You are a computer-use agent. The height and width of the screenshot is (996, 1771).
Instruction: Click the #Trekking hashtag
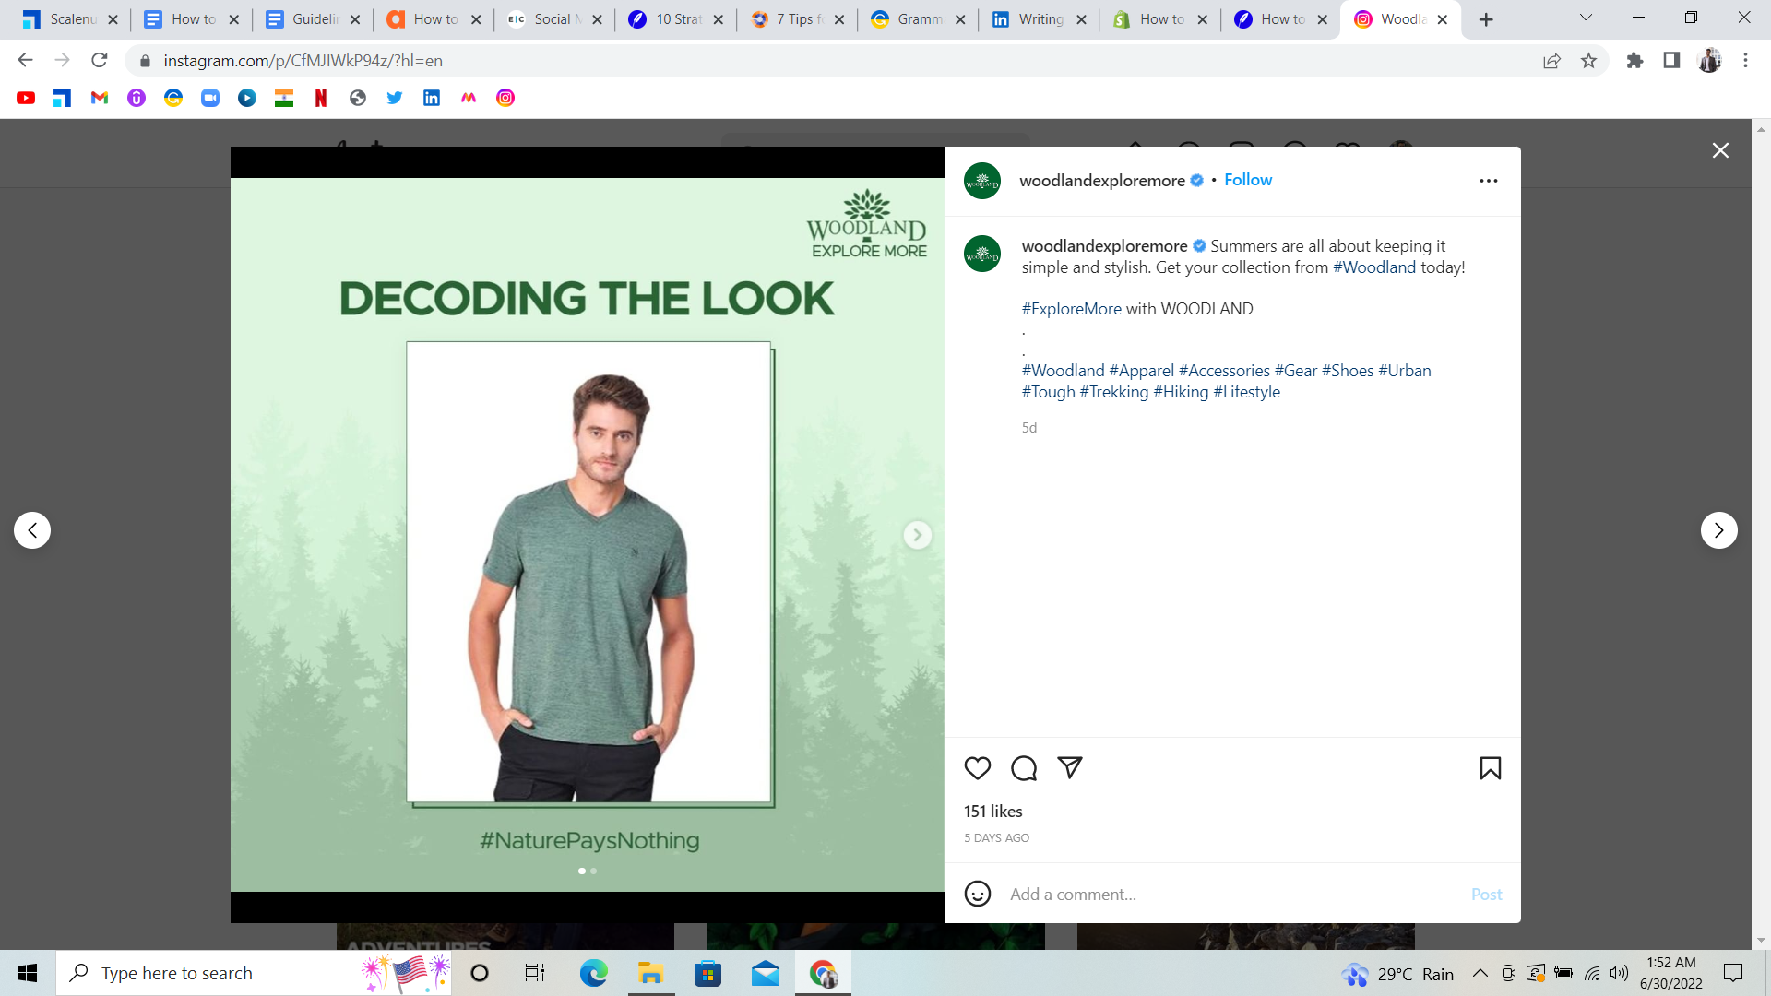(x=1113, y=392)
